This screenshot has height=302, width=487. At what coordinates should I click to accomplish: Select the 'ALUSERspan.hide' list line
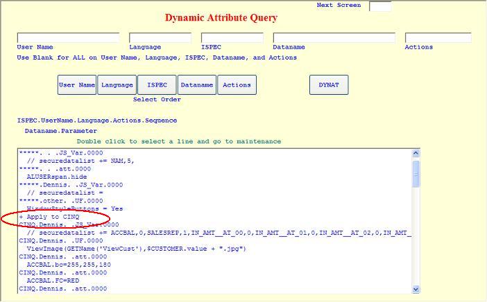[x=55, y=177]
